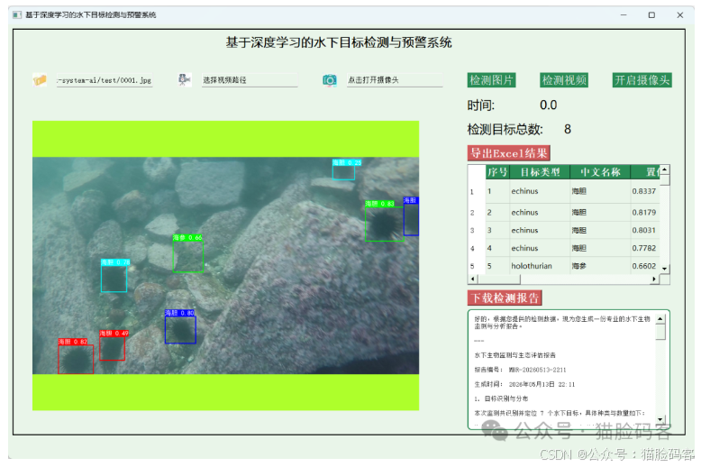
Task: Select table row 4 by its row header
Action: click(x=477, y=248)
